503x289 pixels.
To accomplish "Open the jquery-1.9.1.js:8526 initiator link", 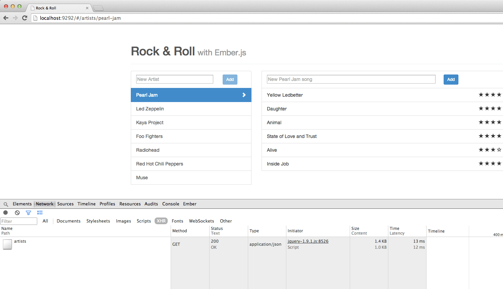I will (308, 241).
